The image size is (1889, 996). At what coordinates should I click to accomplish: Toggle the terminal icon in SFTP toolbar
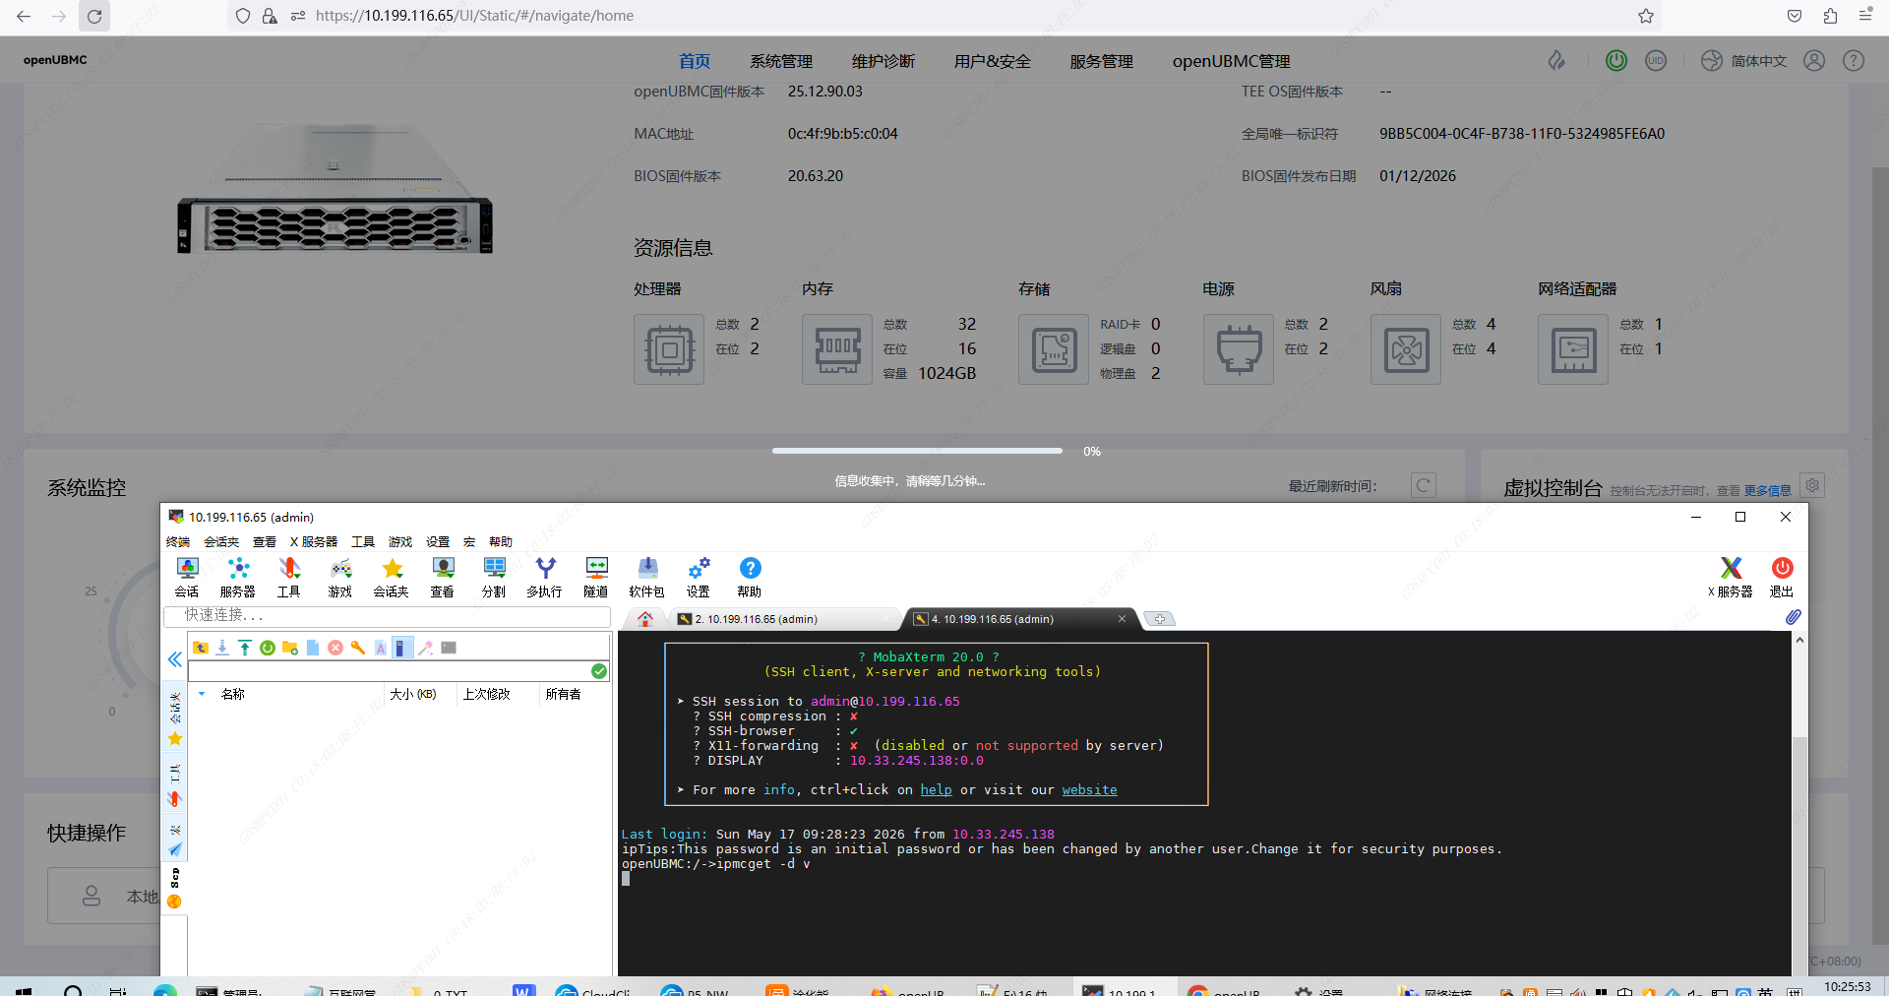pyautogui.click(x=449, y=648)
